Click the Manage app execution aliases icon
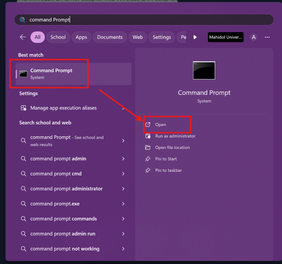The image size is (282, 264). click(x=24, y=108)
